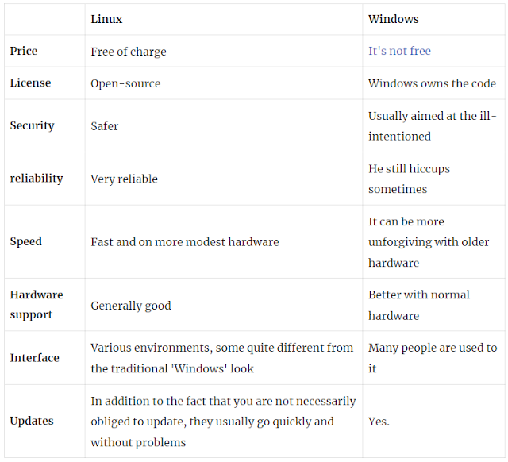
Task: Click the Windows column header
Action: coord(394,19)
